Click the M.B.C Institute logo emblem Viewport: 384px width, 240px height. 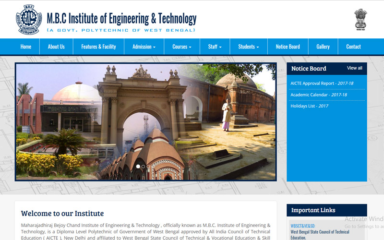pyautogui.click(x=29, y=19)
